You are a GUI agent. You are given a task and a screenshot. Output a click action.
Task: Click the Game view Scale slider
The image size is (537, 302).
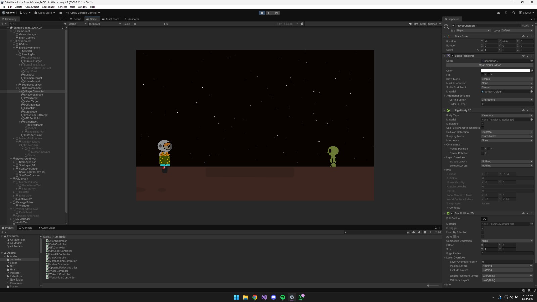point(147,24)
